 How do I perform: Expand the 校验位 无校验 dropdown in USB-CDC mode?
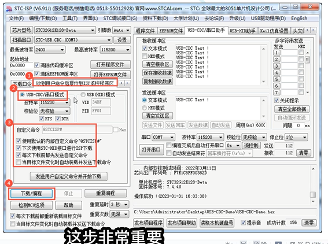(67, 111)
